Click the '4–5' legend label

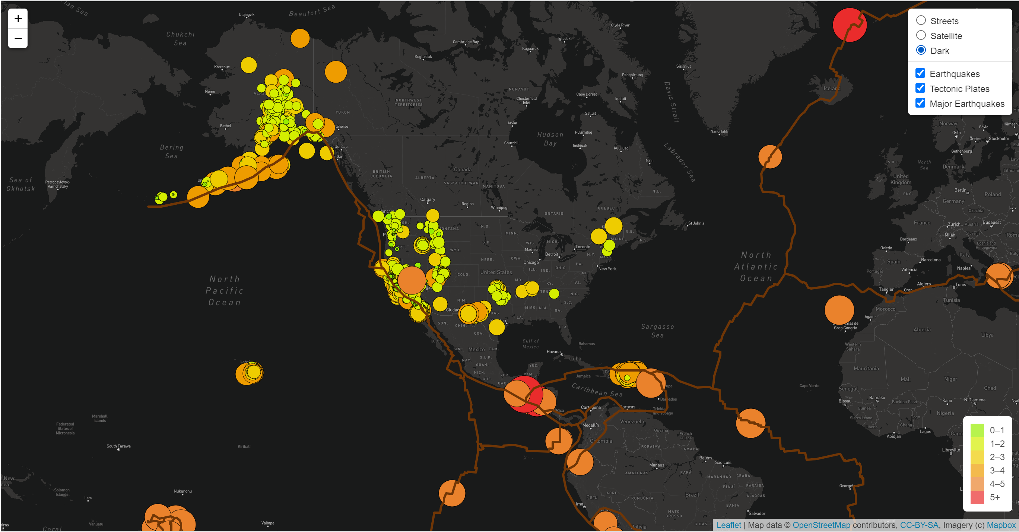[x=997, y=484]
